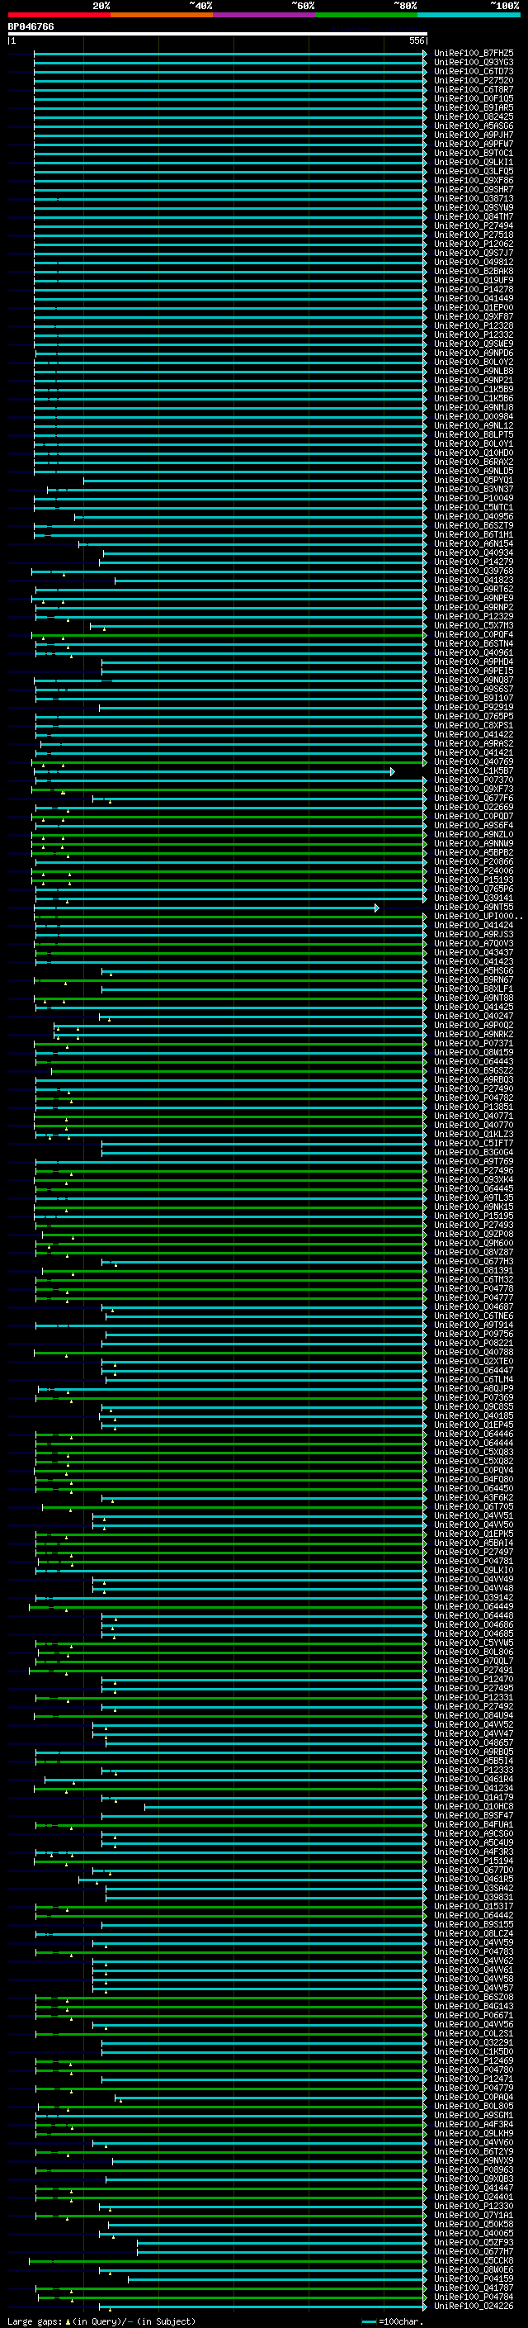Select the UniRef100_Q40247 label

pyautogui.click(x=474, y=1016)
